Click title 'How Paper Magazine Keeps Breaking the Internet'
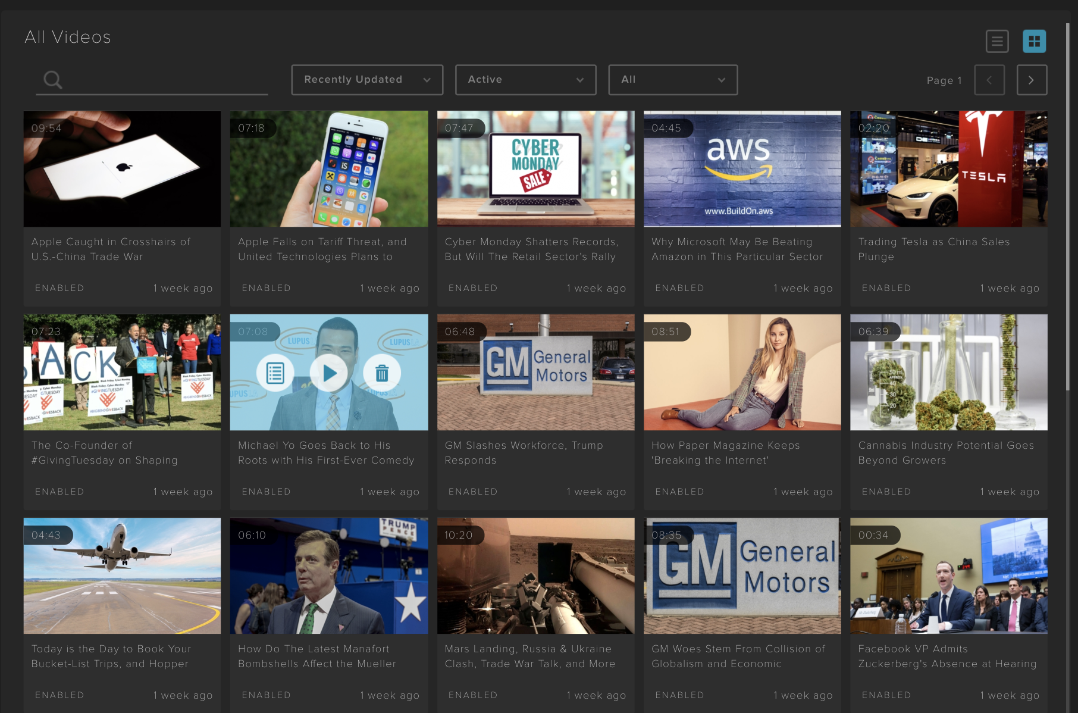1078x713 pixels. [726, 453]
